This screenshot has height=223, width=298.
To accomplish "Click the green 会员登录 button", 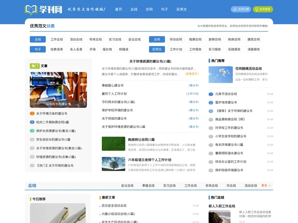I will [263, 9].
